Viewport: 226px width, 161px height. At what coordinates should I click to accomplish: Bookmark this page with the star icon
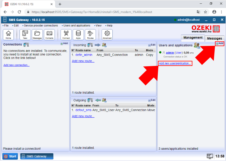[x=205, y=12]
